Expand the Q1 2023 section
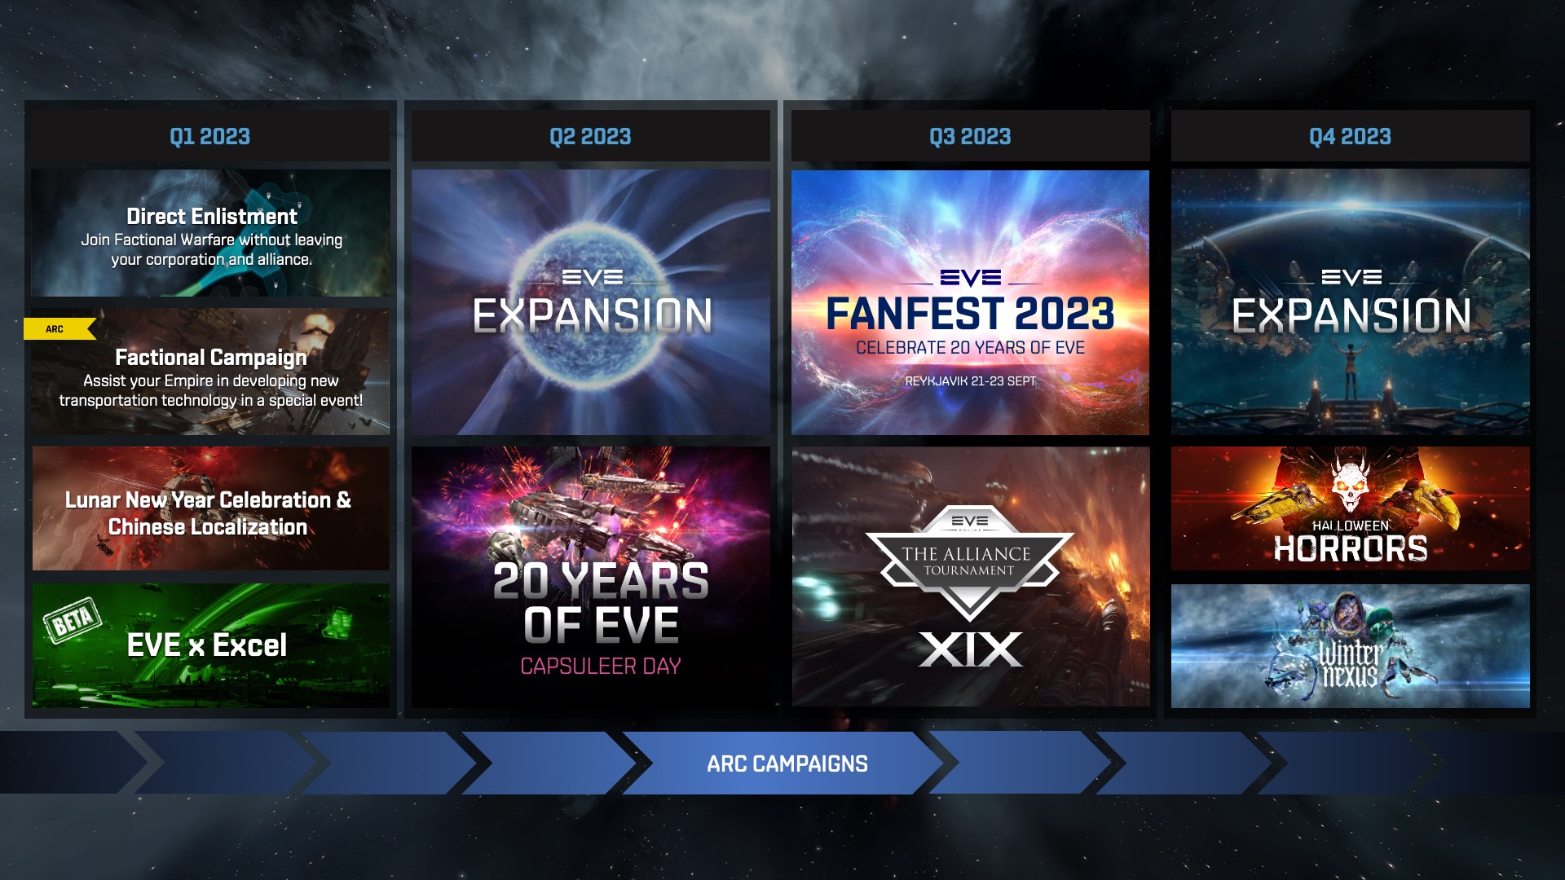The height and width of the screenshot is (880, 1565). point(209,135)
